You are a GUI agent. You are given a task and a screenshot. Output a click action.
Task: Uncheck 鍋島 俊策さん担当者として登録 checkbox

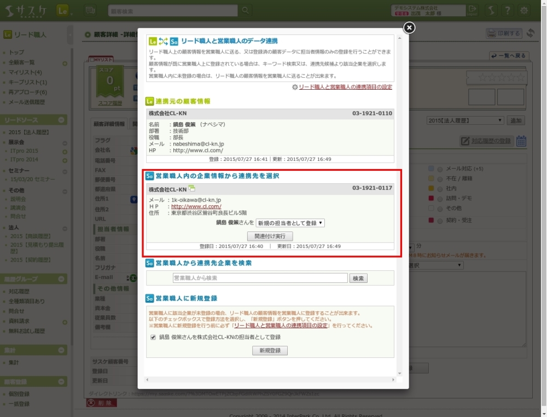point(153,337)
